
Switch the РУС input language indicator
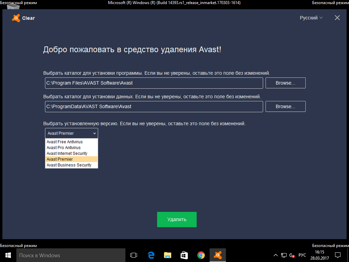point(302,255)
